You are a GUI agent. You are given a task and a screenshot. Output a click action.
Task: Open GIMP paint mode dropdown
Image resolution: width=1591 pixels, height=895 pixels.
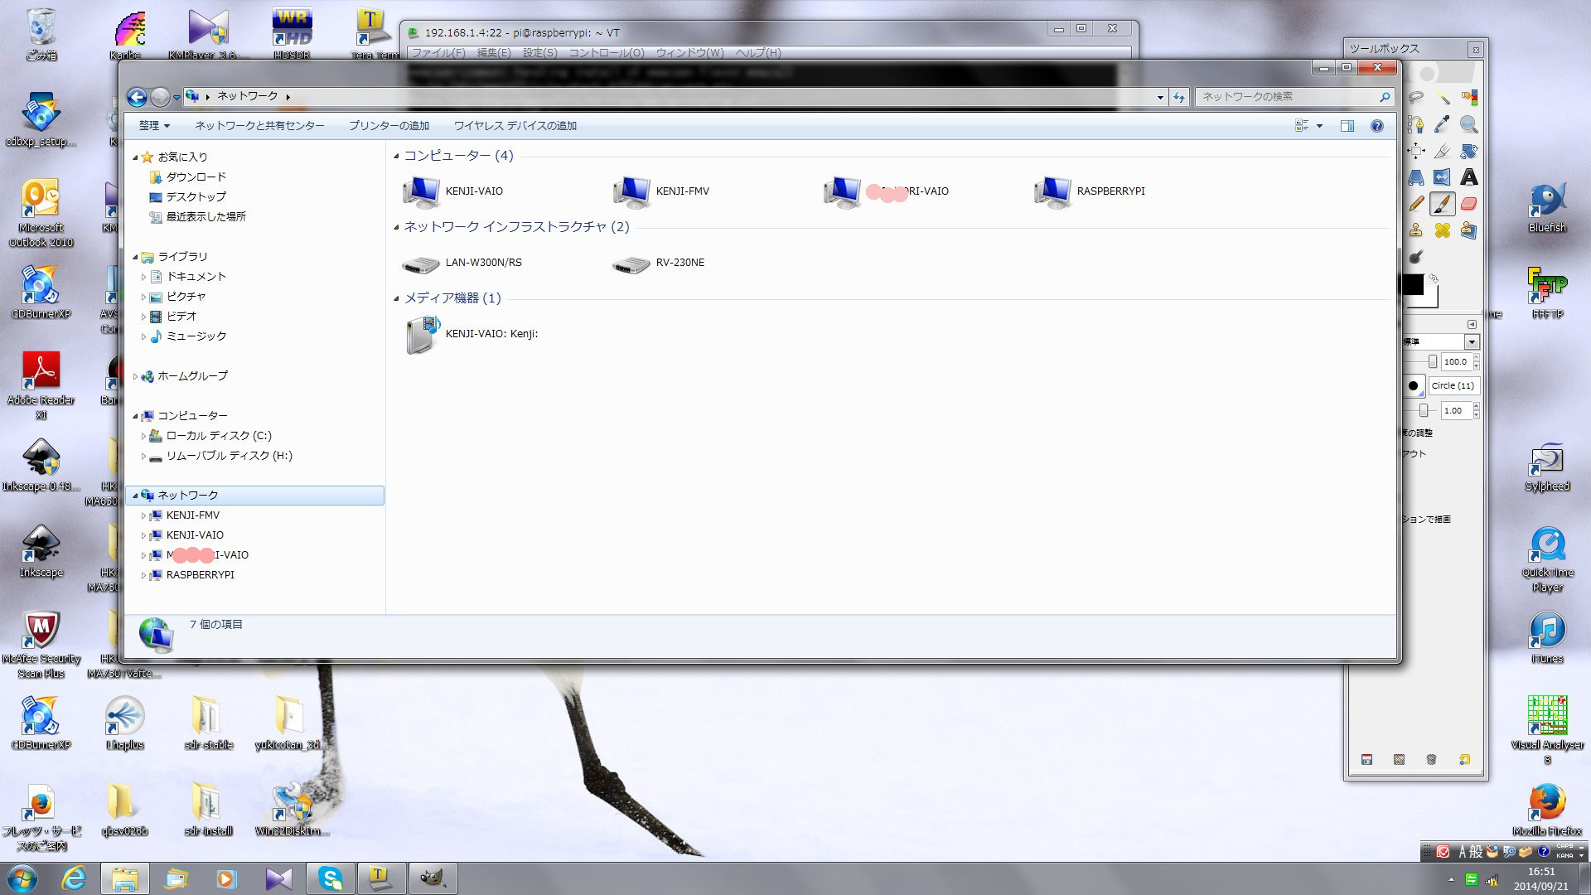[x=1472, y=342]
